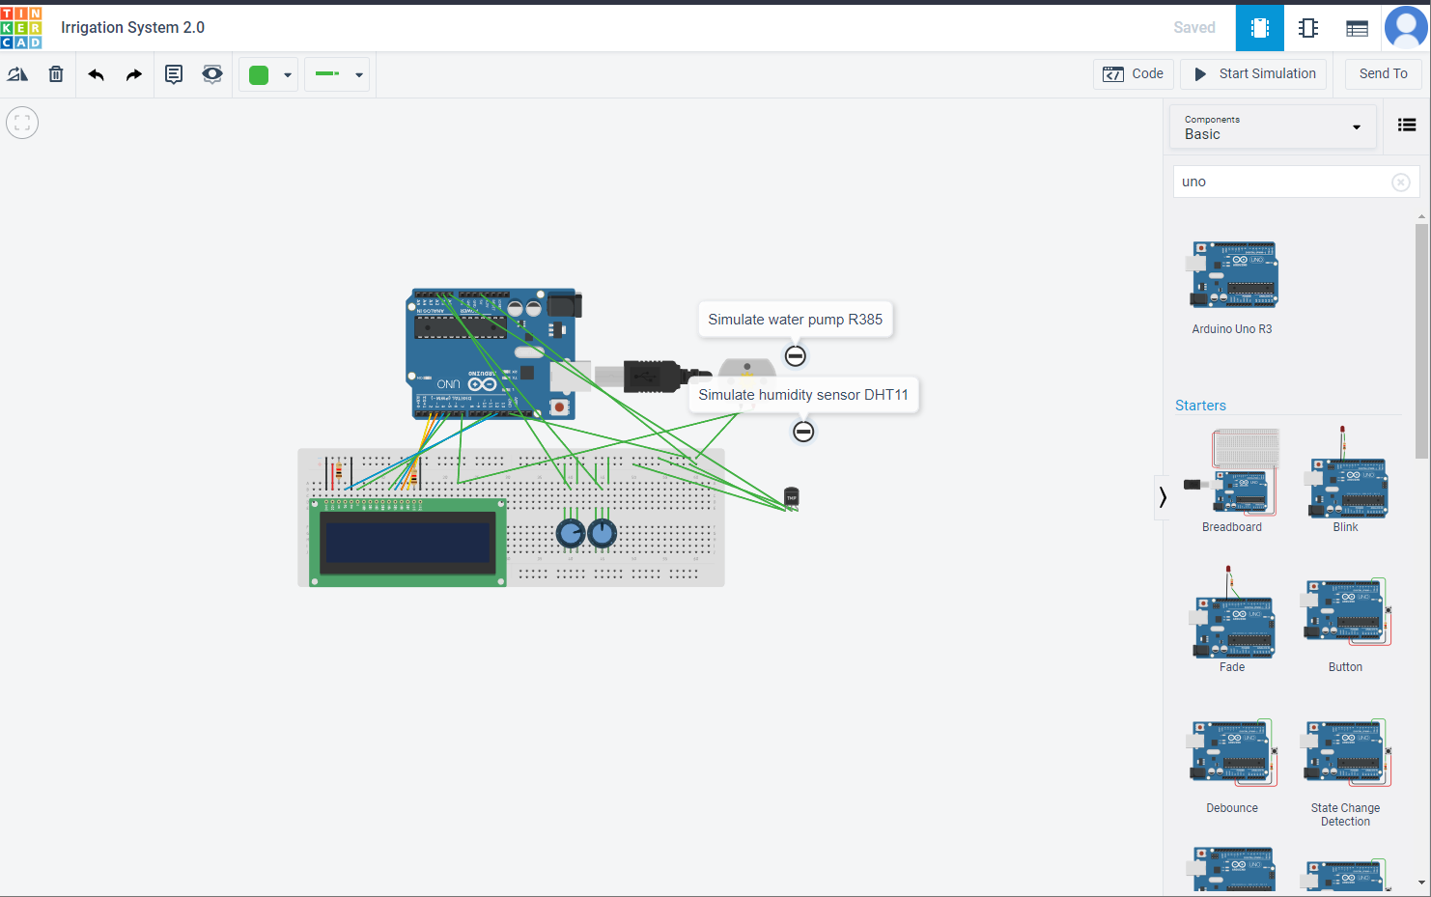Select the LCD display on breadboard

click(407, 543)
